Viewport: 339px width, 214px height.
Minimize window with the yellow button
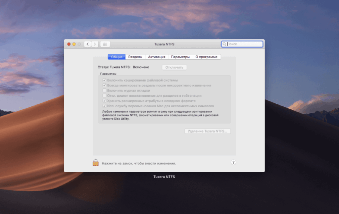coord(74,44)
